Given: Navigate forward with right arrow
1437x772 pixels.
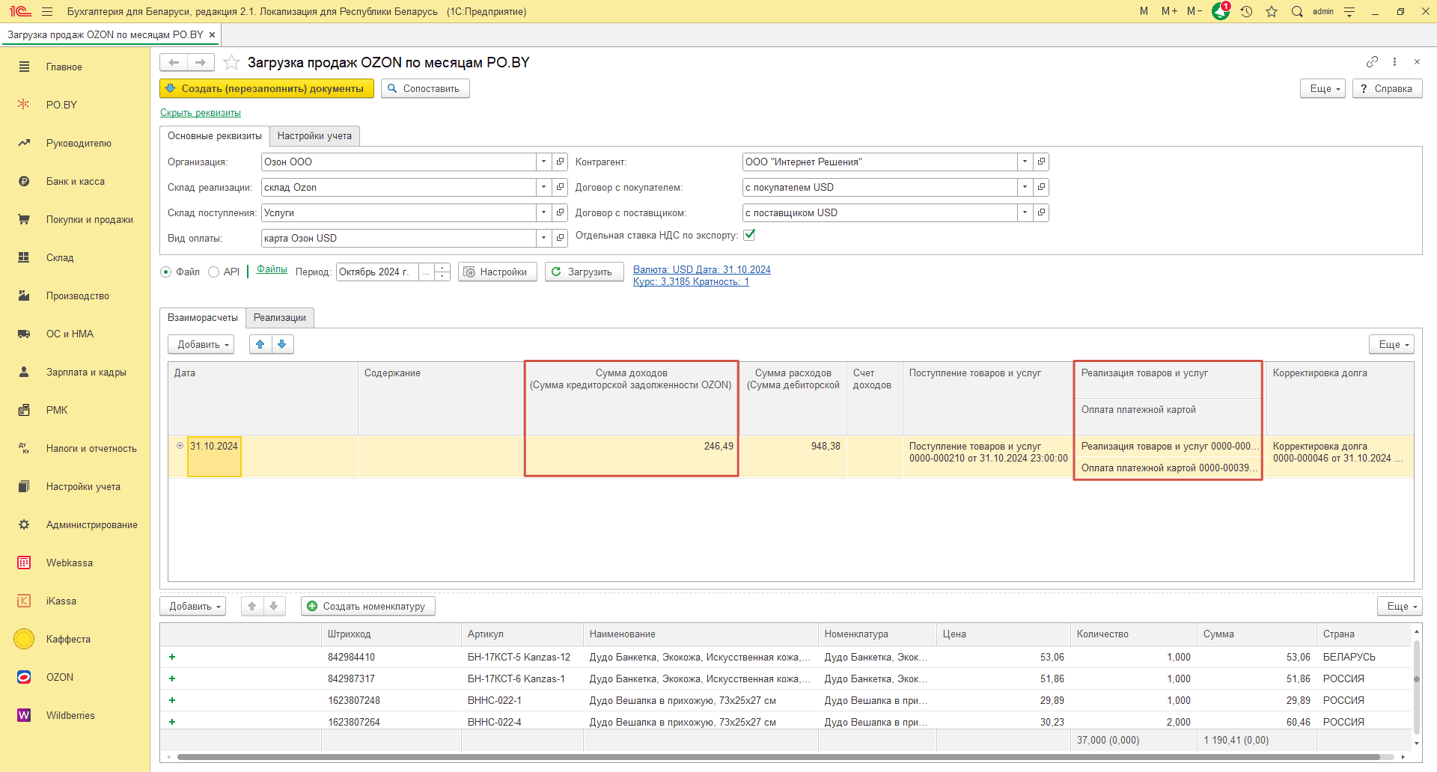Looking at the screenshot, I should [201, 62].
